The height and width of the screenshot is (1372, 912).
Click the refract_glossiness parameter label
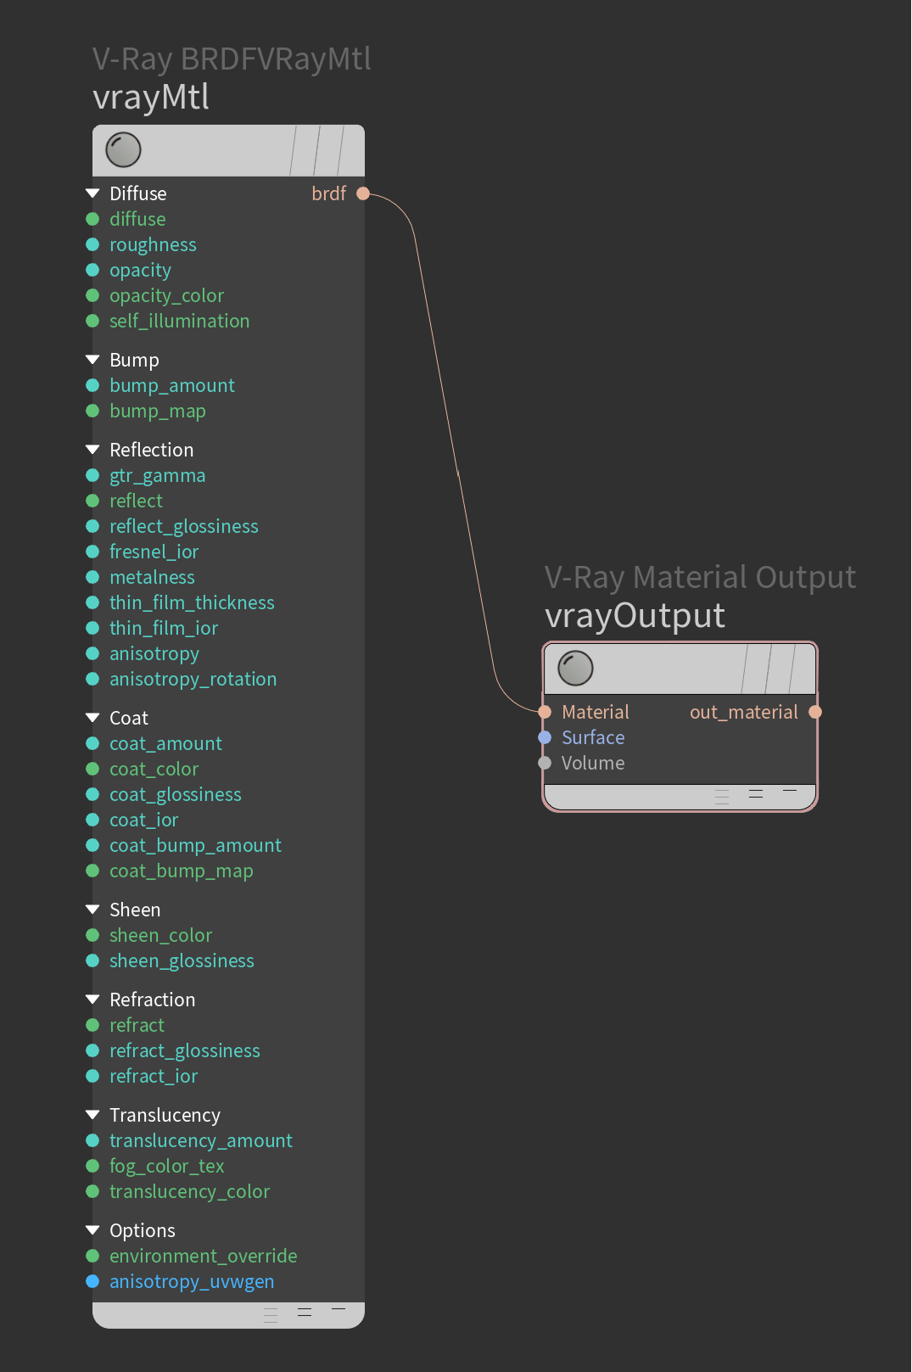tap(185, 1051)
